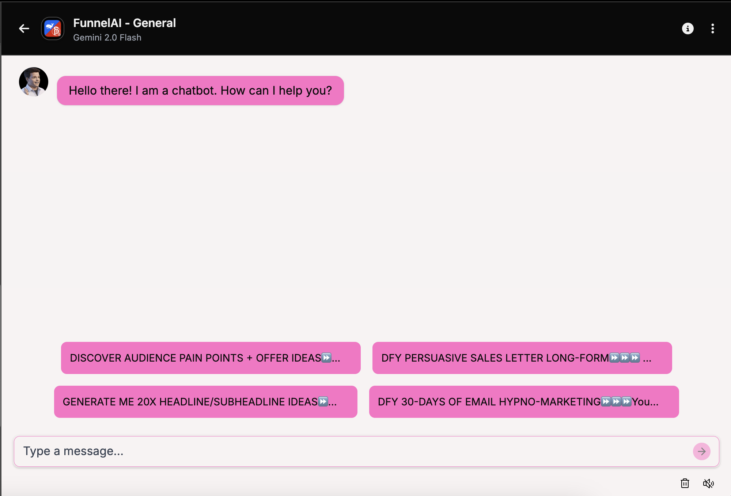Focus the Type a message field
The width and height of the screenshot is (731, 496).
(351, 451)
